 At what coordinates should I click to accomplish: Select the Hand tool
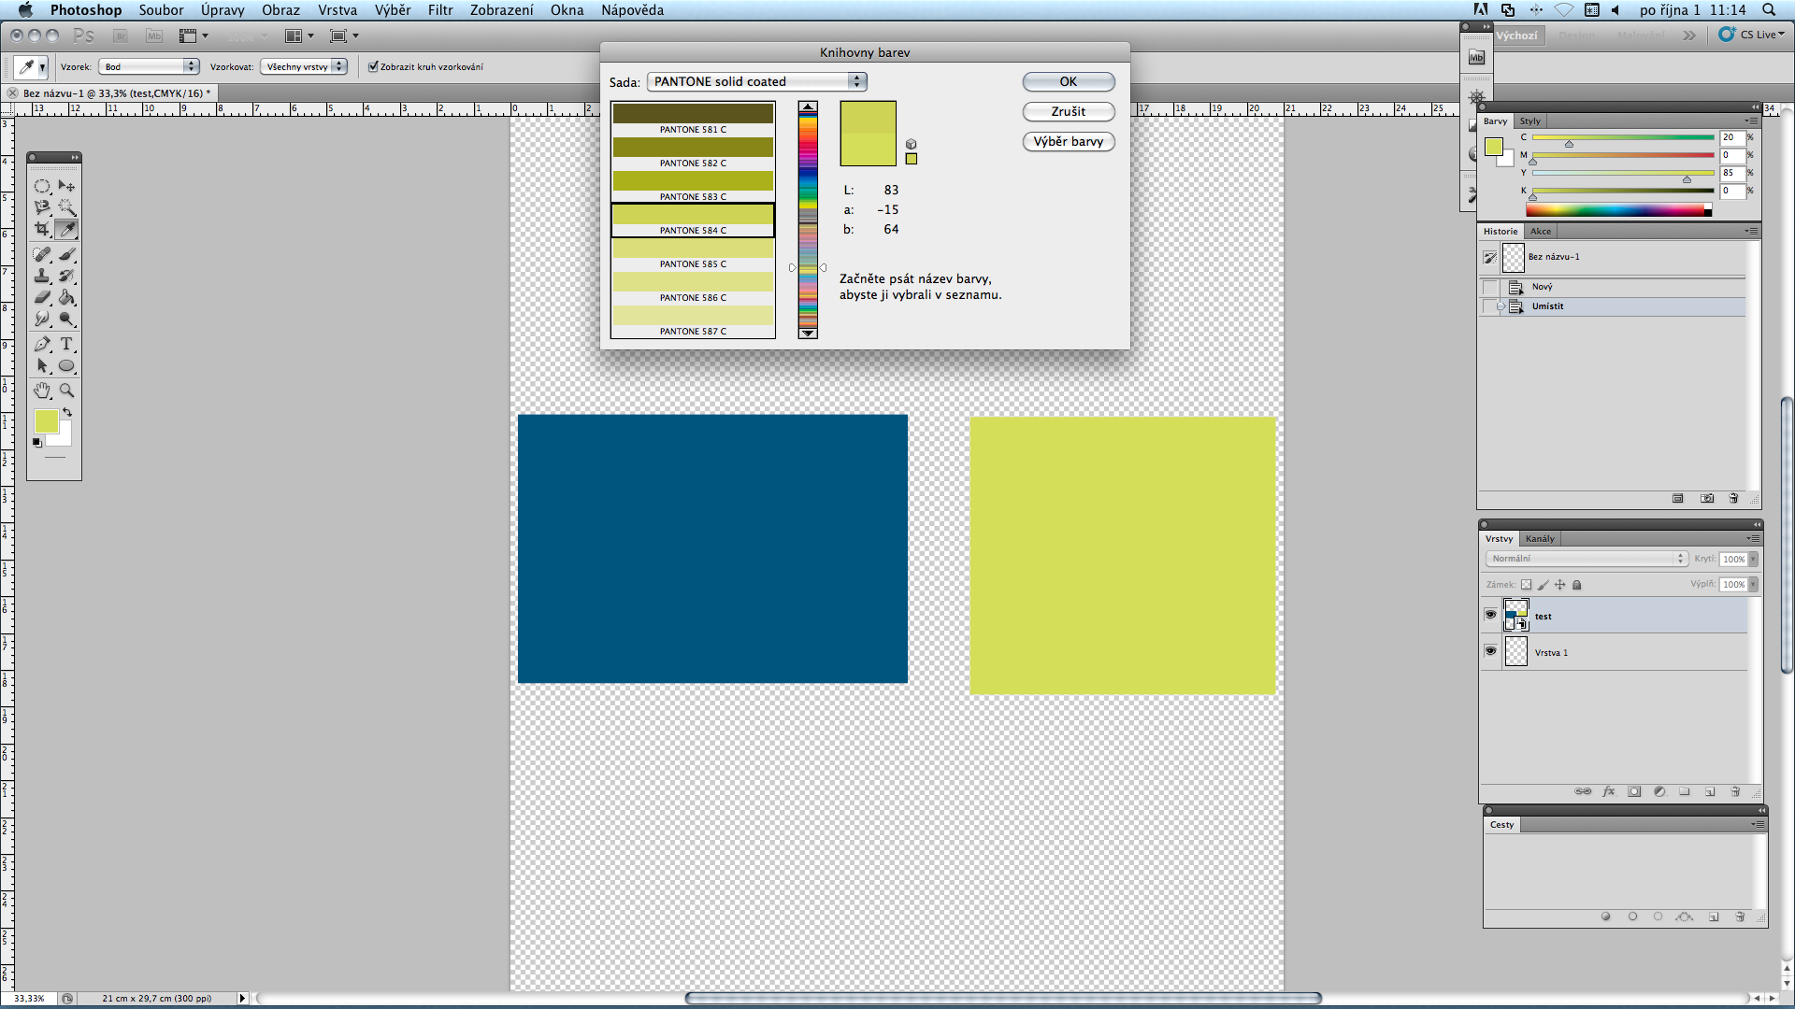[x=42, y=391]
